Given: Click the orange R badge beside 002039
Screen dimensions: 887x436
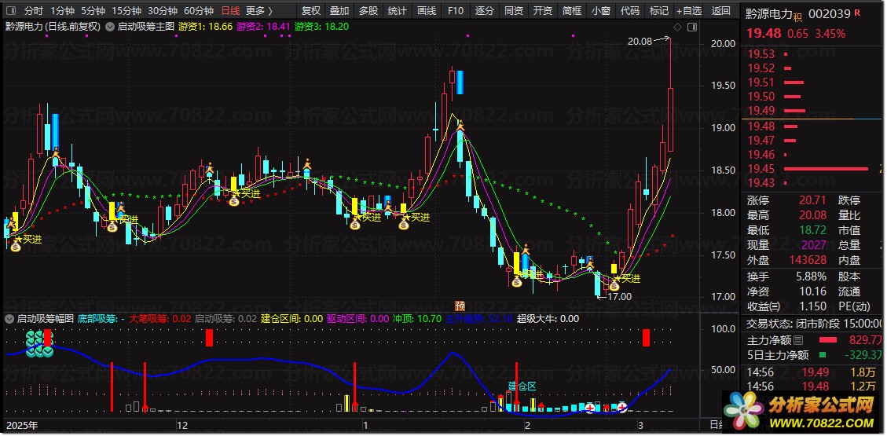Looking at the screenshot, I should pyautogui.click(x=858, y=11).
